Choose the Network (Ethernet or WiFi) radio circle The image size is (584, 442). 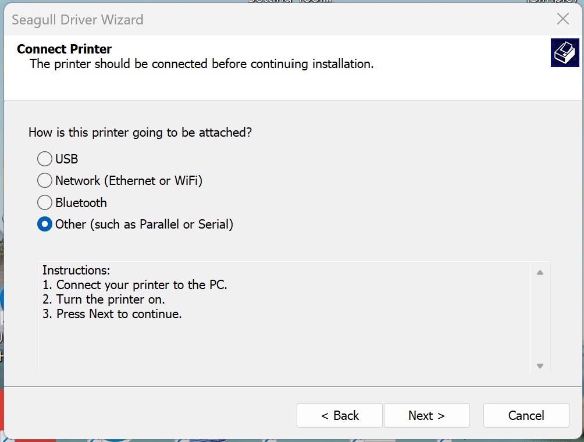coord(44,181)
